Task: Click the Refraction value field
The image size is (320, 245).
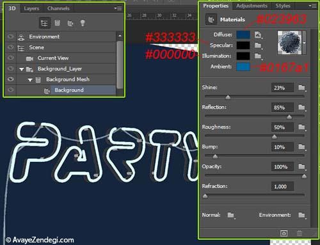Action: (282, 187)
